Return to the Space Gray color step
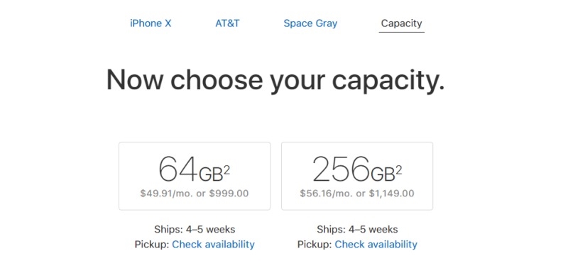 [x=310, y=24]
